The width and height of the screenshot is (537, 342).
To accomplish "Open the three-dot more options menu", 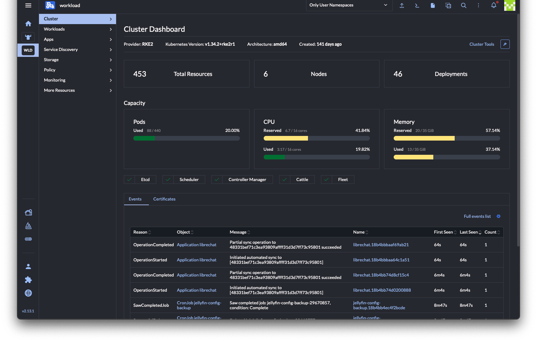I will [x=479, y=5].
